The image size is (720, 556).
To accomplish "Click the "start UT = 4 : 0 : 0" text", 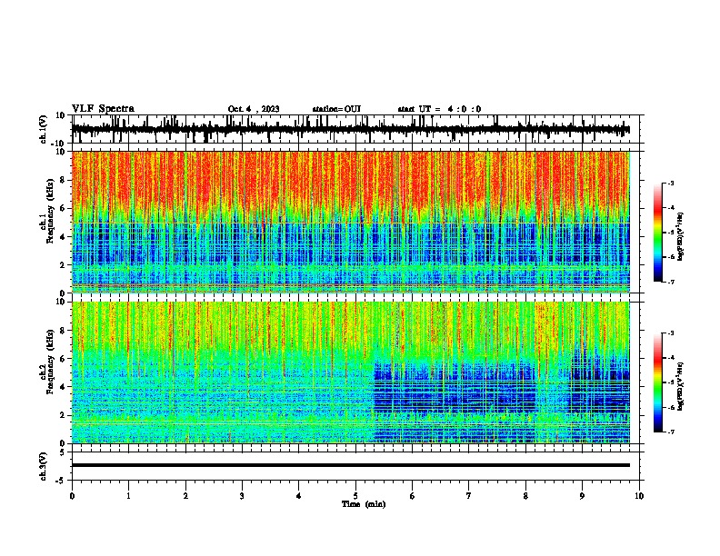I will pos(439,109).
